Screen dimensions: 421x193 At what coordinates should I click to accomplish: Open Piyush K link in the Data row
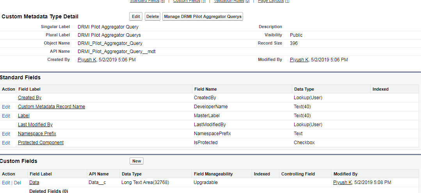(343, 182)
